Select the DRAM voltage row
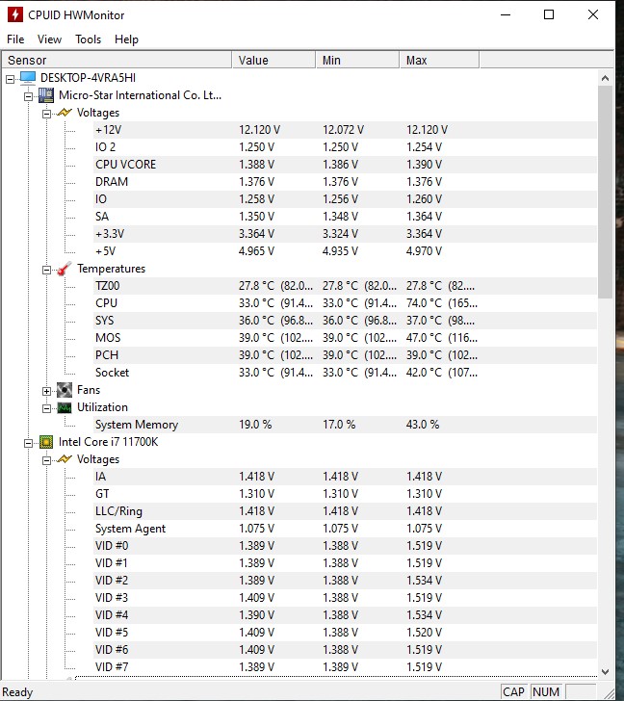 tap(345, 182)
